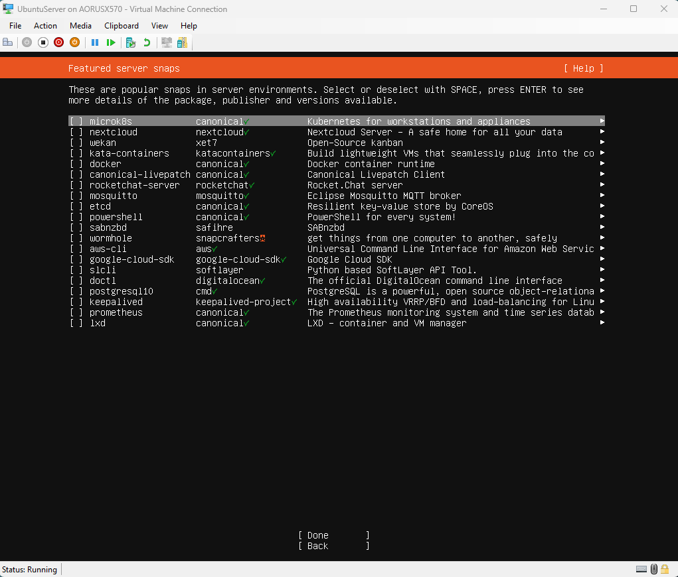Click the Virtual Machine Connection title bar icon
The image size is (678, 577).
coord(8,9)
